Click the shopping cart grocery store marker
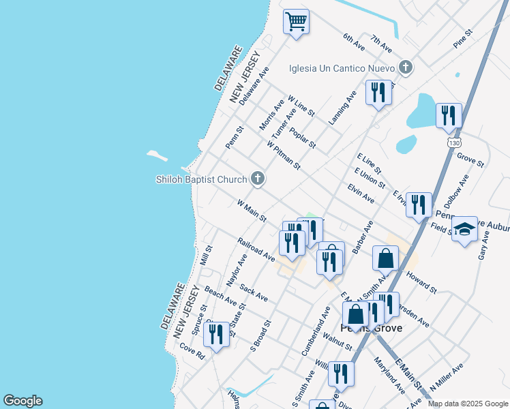510x409 pixels. (x=296, y=22)
